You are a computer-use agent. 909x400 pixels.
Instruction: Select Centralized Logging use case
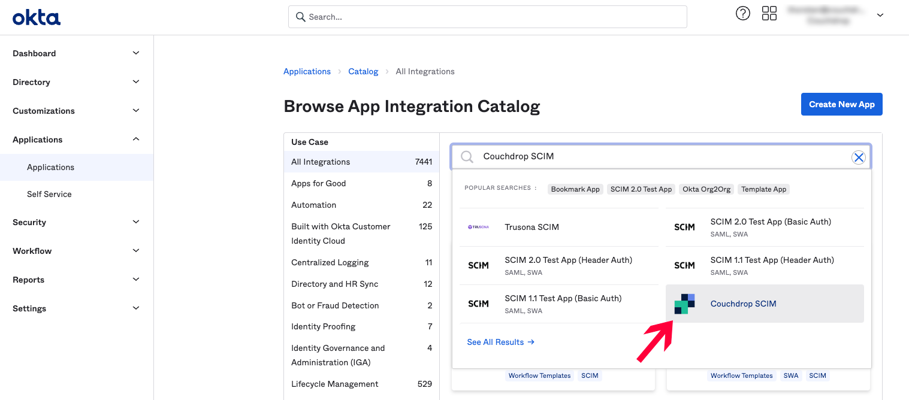[x=361, y=262]
